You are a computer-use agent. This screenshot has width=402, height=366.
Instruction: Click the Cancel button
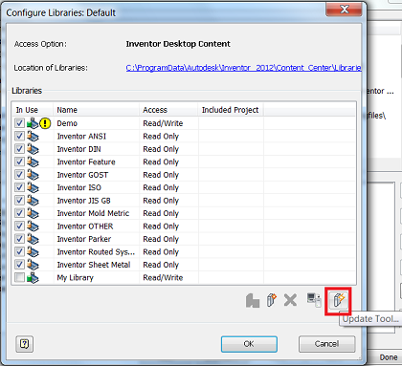click(326, 344)
